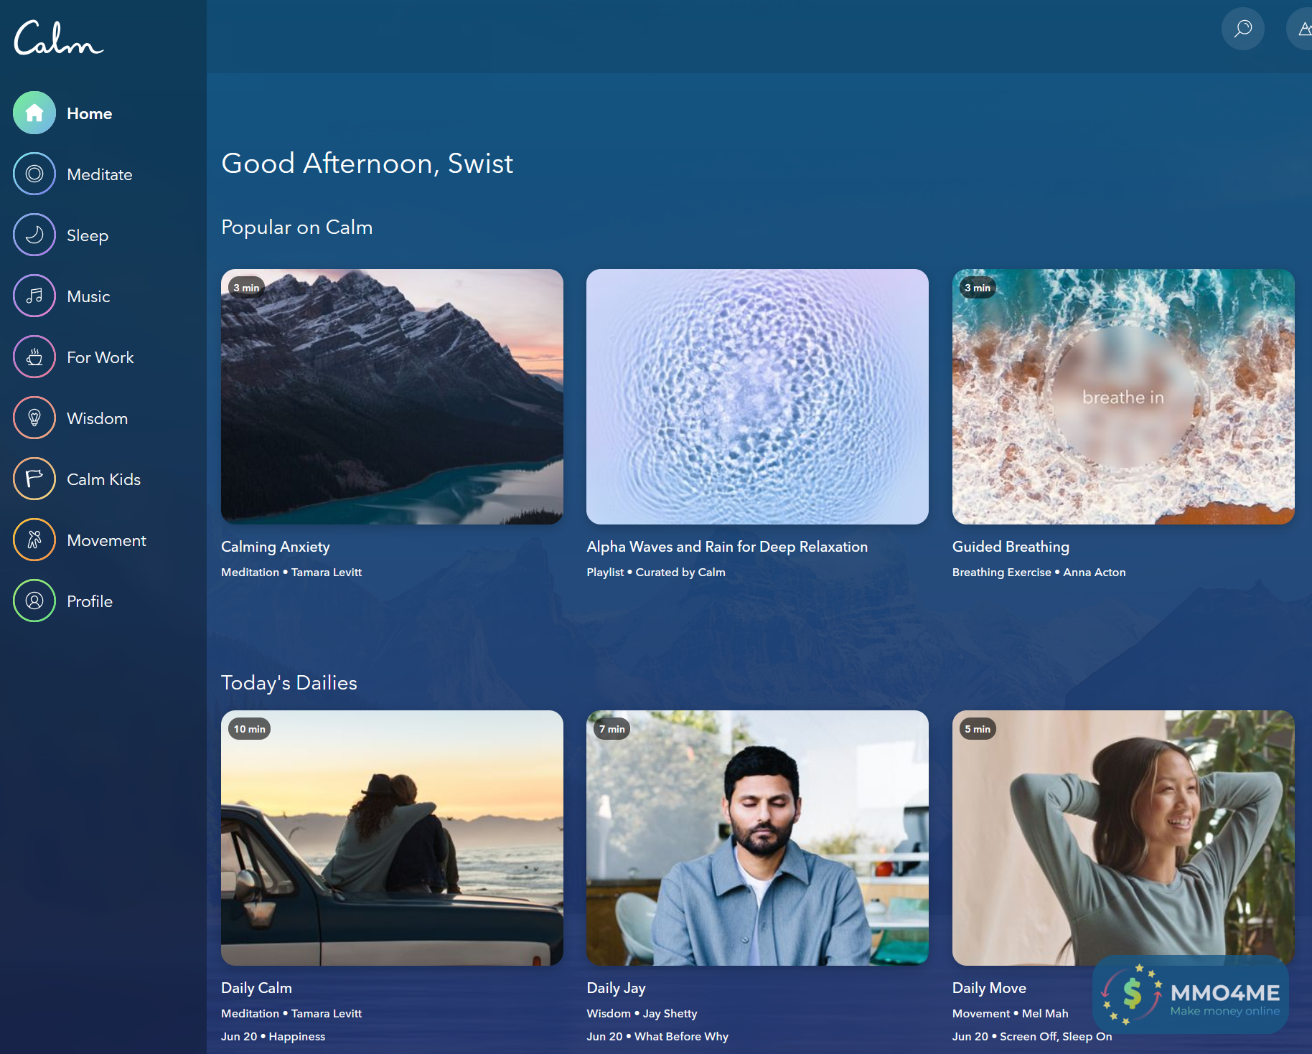Click the For Work coffee icon
Viewport: 1312px width, 1054px height.
tap(34, 357)
